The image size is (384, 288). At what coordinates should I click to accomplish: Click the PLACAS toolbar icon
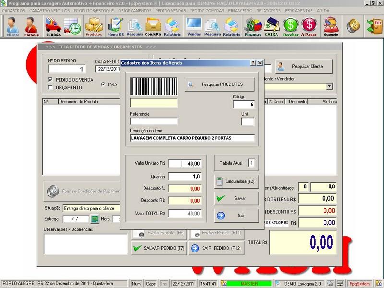(x=53, y=26)
